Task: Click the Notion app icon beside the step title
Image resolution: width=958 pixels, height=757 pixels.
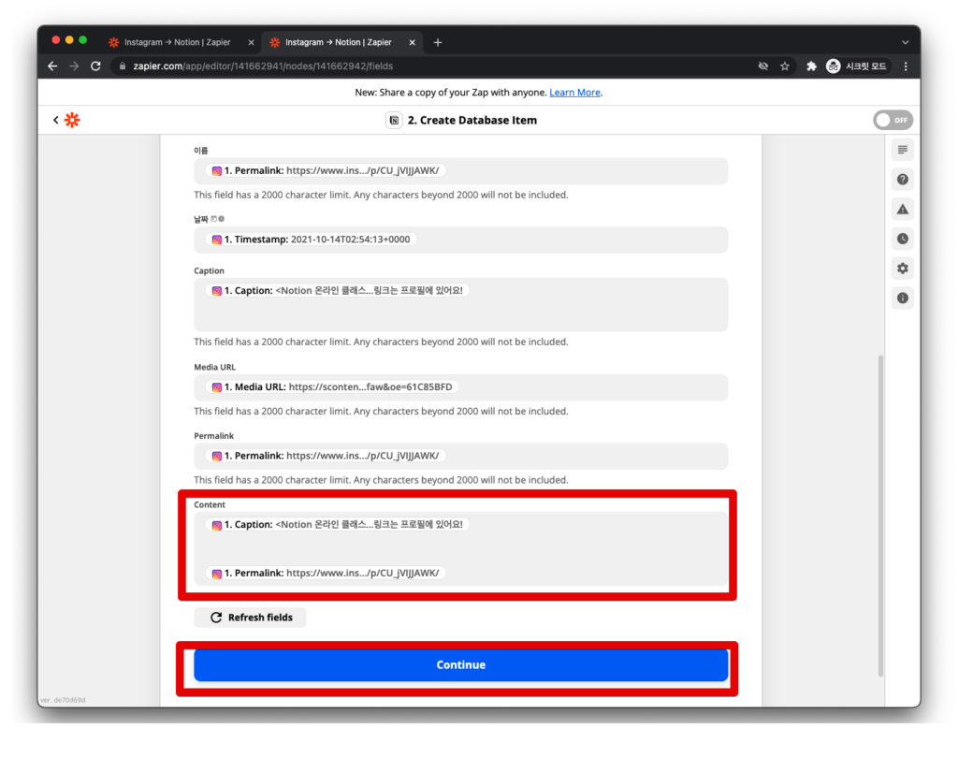Action: point(394,120)
